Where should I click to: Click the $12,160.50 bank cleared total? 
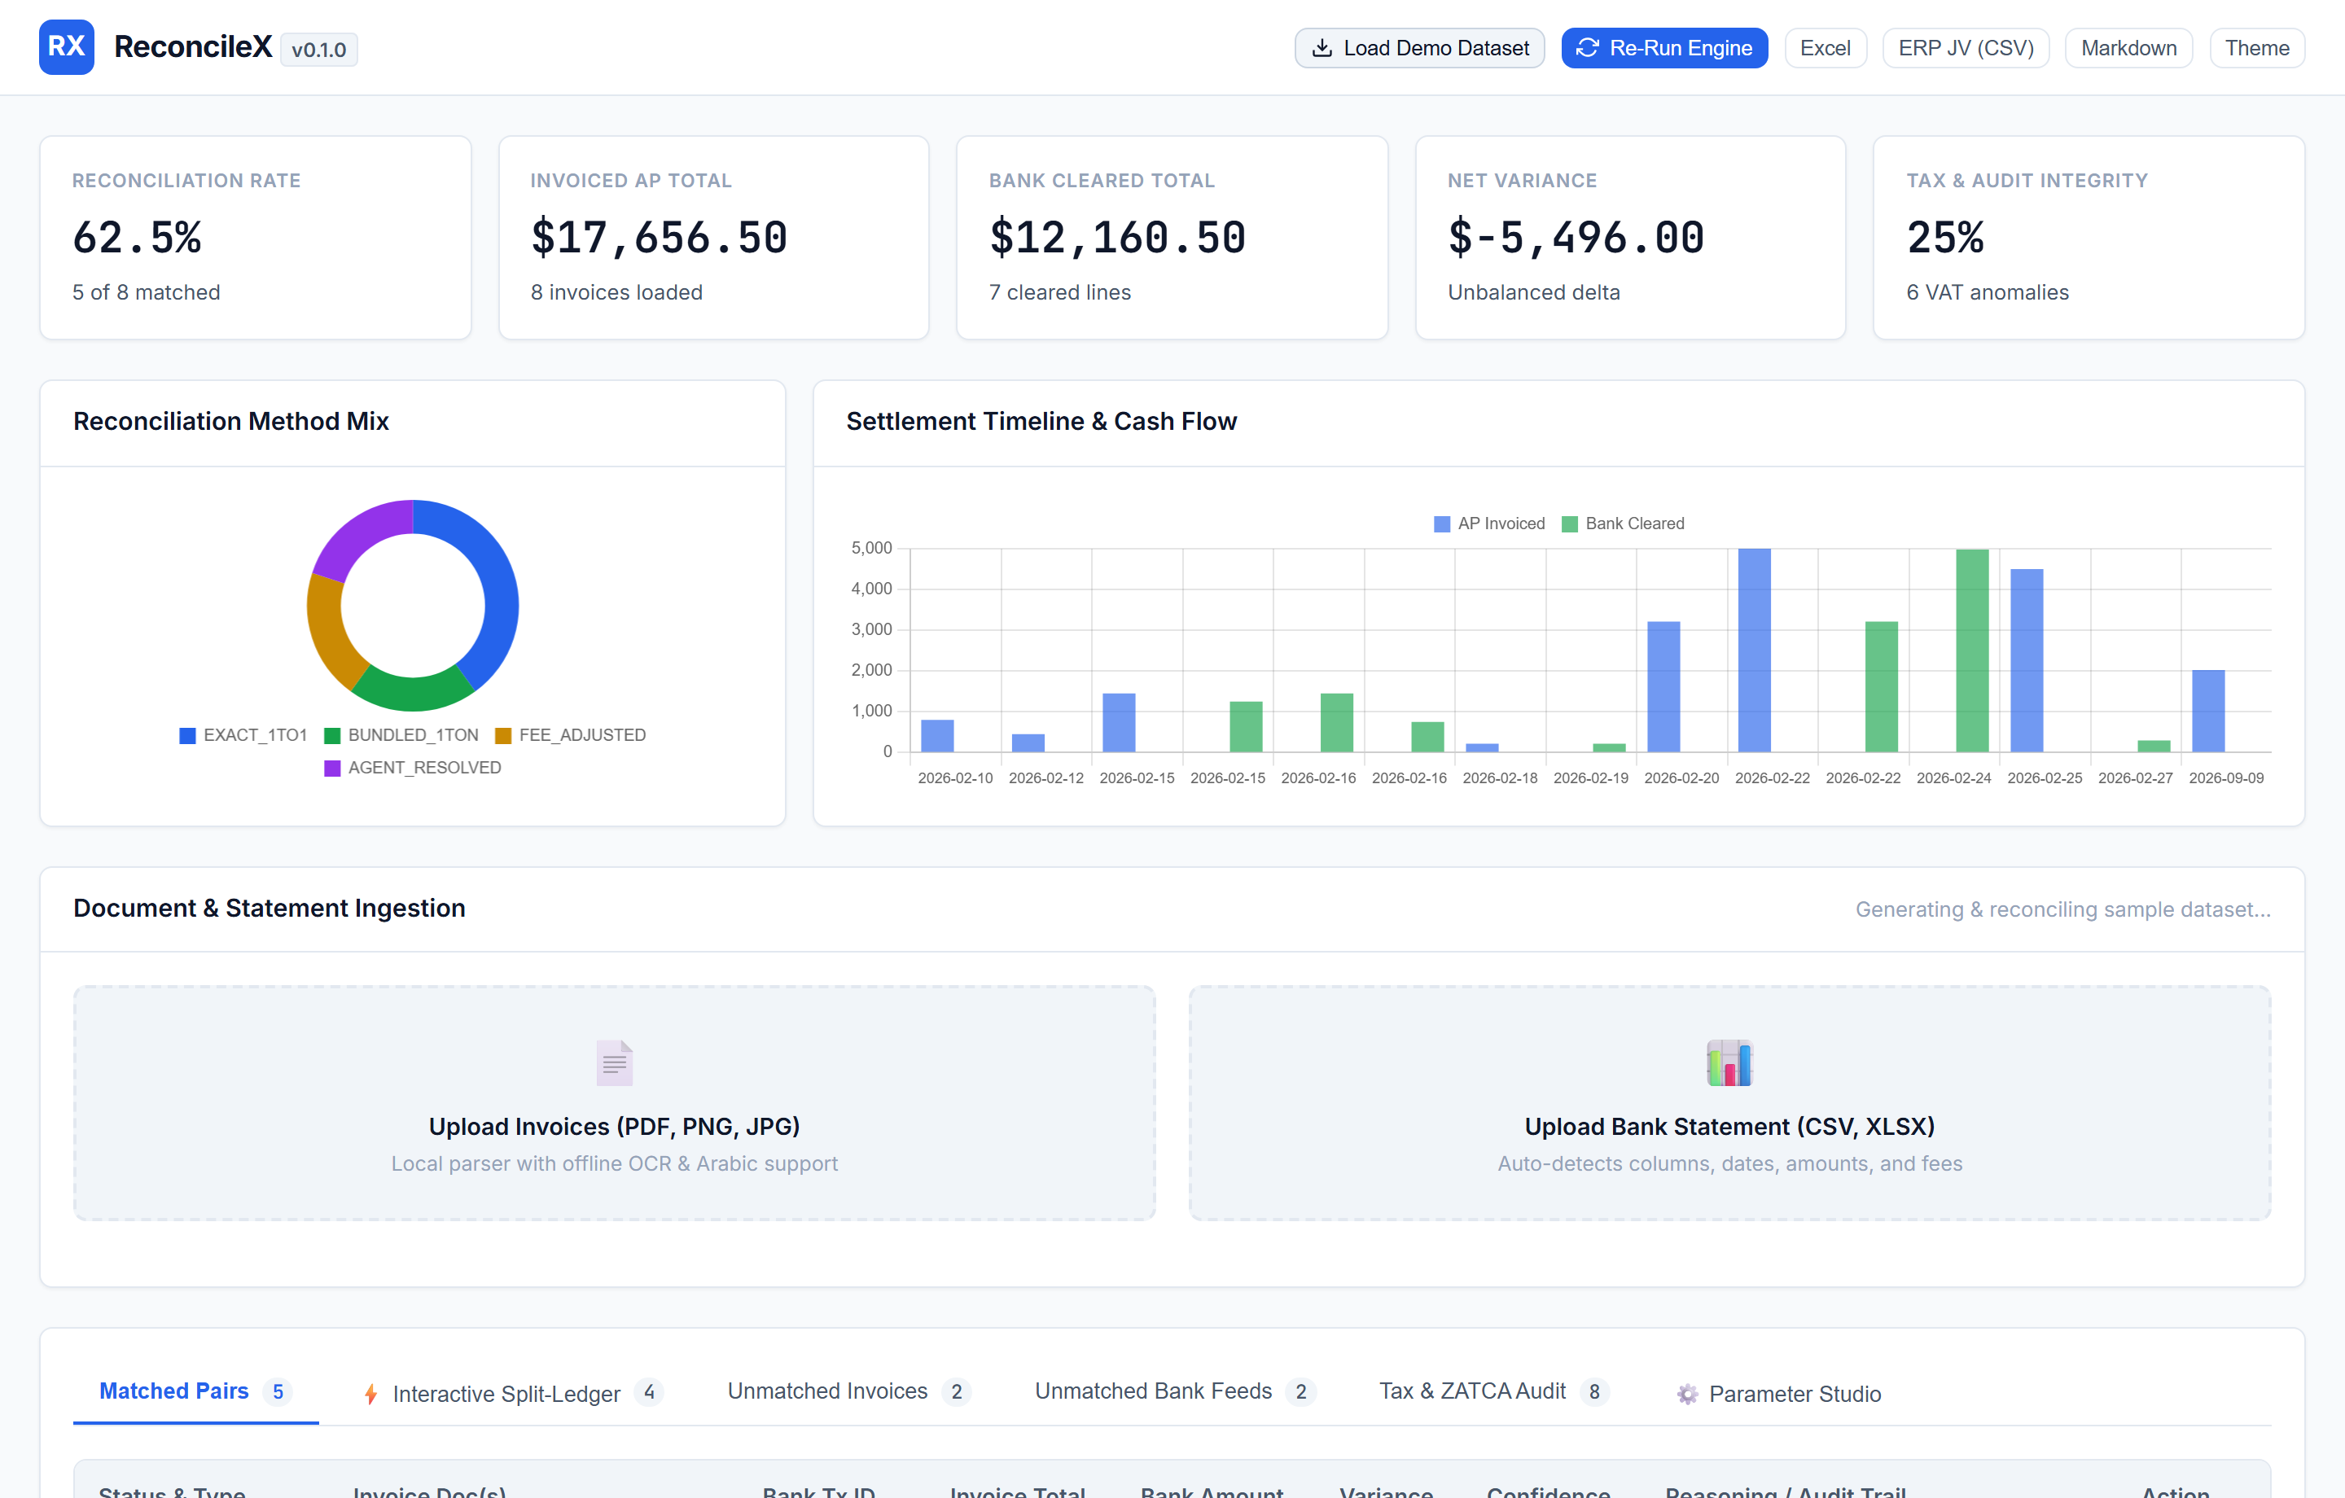pos(1118,238)
